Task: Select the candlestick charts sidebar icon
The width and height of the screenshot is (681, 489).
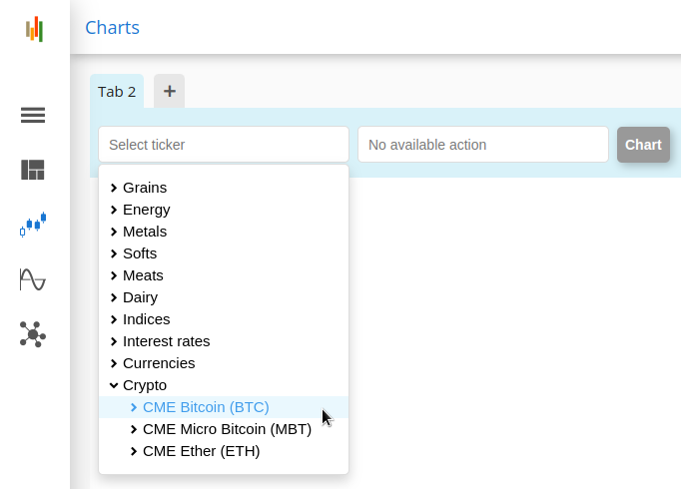Action: (x=33, y=225)
